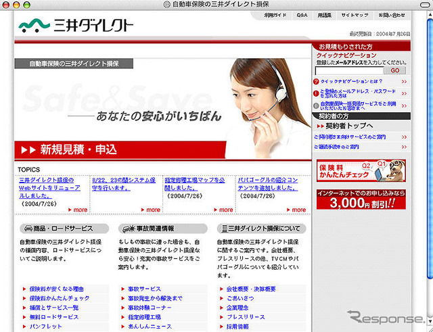Click the >> arrow on ご継続手続きのご案内 row

click(405, 147)
